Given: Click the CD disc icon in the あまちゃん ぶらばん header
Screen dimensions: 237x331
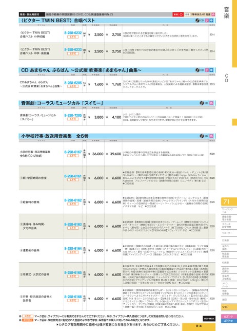Looking at the screenshot, I should click(197, 70).
